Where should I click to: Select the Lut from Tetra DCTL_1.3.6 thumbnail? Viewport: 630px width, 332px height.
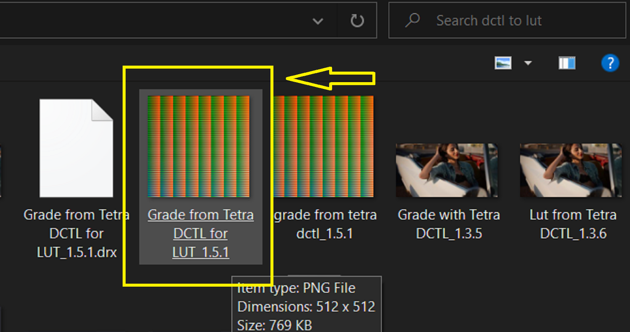[x=571, y=170]
